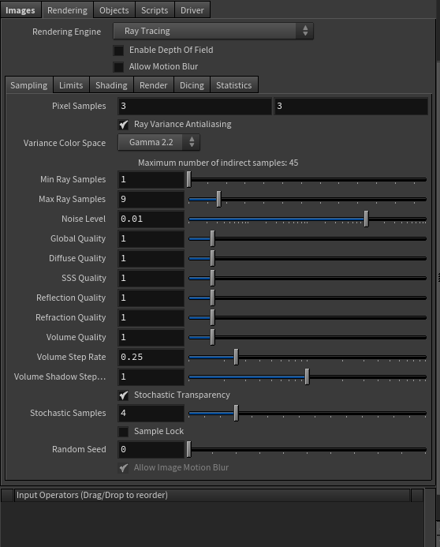Click the SSS Quality value field
This screenshot has width=440, height=547.
[151, 278]
